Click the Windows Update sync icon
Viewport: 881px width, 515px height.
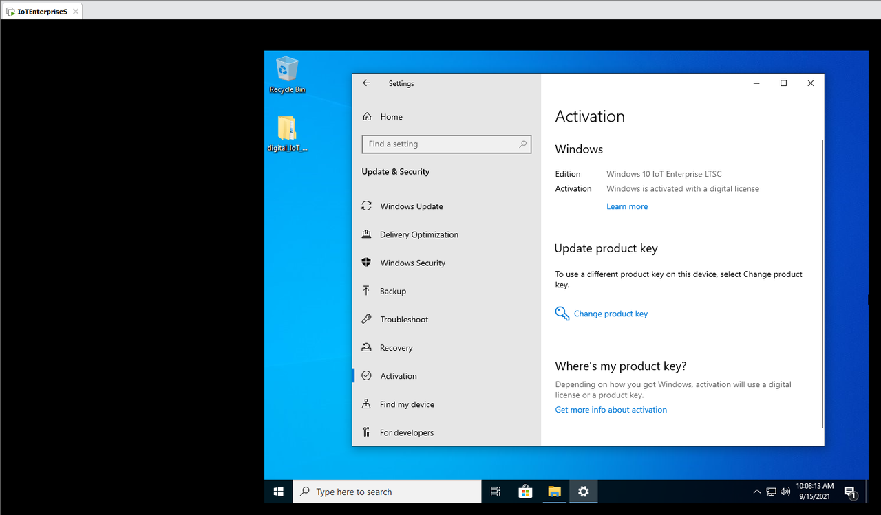pyautogui.click(x=366, y=206)
